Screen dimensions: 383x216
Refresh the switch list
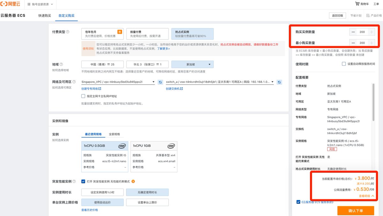pyautogui.click(x=279, y=82)
